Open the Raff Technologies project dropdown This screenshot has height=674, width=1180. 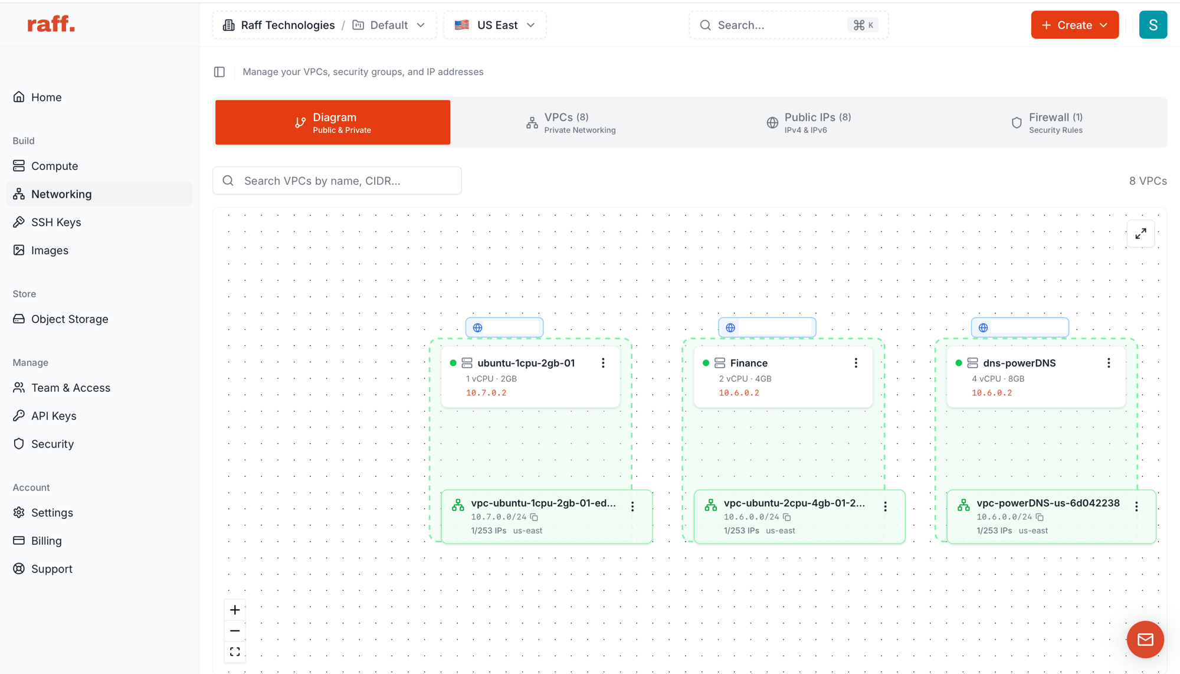(x=324, y=25)
